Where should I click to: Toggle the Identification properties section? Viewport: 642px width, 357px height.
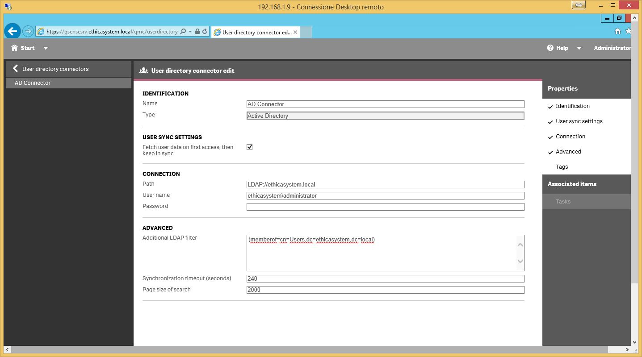click(587, 106)
